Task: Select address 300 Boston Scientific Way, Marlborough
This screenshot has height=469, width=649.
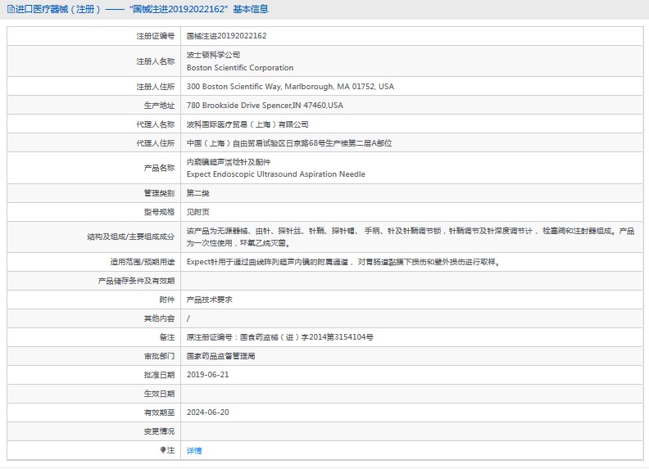Action: point(290,87)
